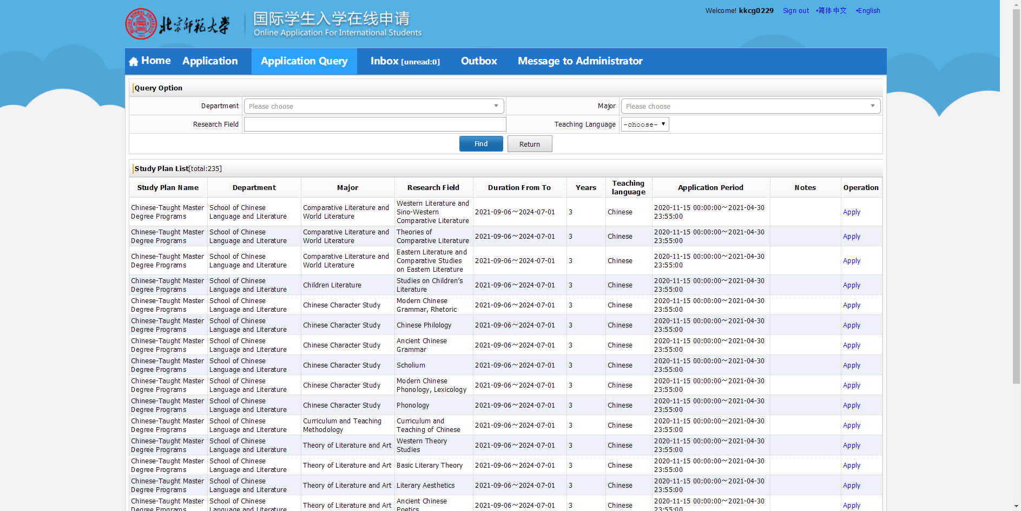This screenshot has width=1021, height=511.
Task: Click the scrollbar up arrow
Action: [1016, 4]
